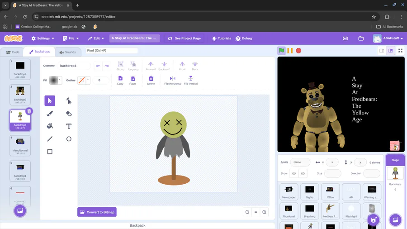Image resolution: width=407 pixels, height=229 pixels.
Task: Enter full screen stage mode
Action: pos(401,51)
